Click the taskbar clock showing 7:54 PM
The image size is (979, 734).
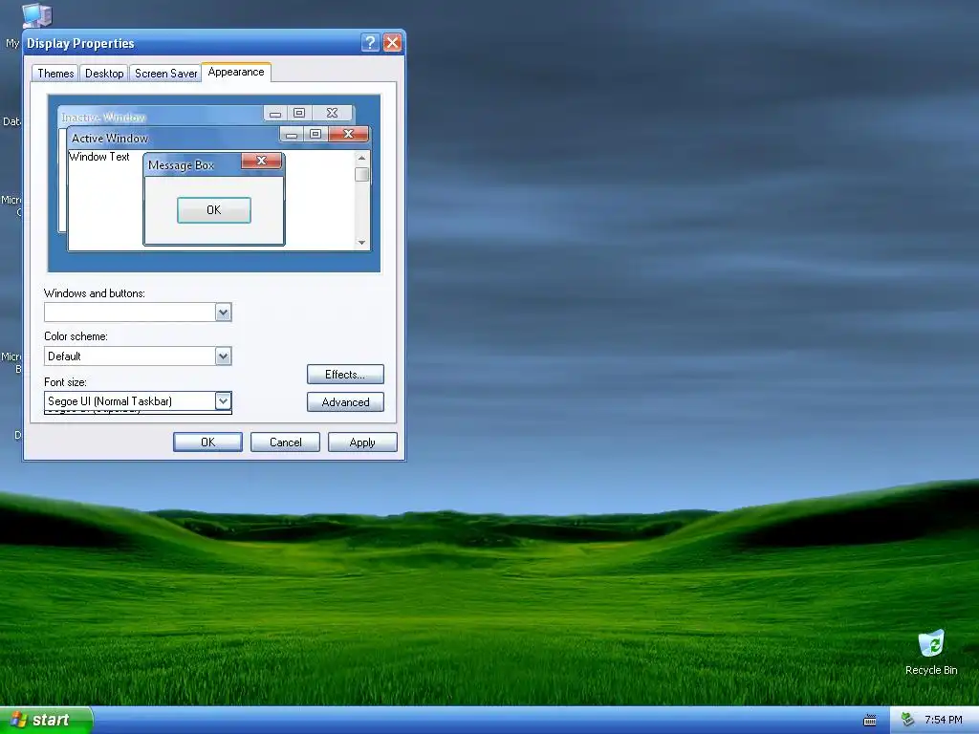[x=943, y=721]
